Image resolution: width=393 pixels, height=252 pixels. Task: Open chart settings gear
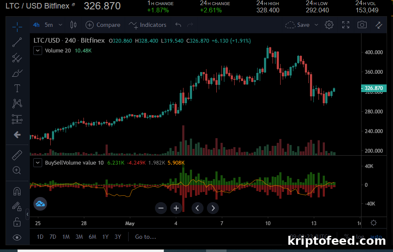pos(329,25)
